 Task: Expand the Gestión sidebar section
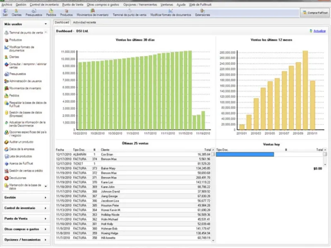coord(26,198)
